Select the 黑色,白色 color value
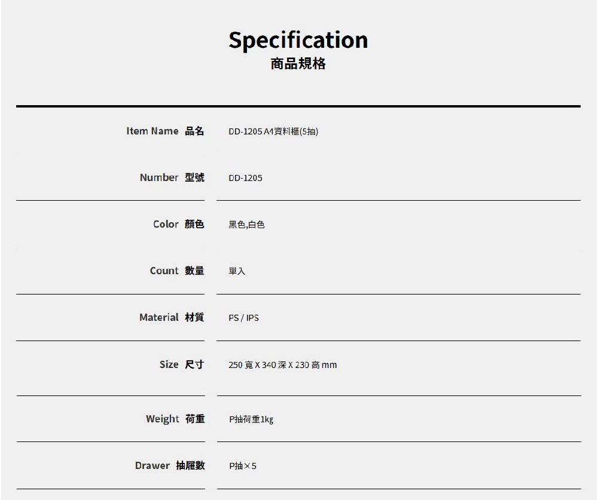Image resolution: width=598 pixels, height=500 pixels. point(246,225)
